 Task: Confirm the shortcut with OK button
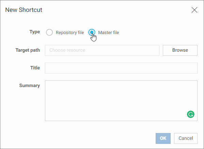click(163, 138)
